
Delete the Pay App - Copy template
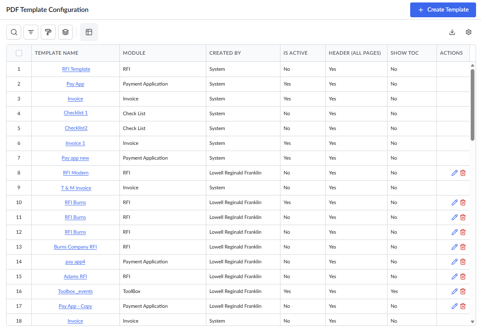463,306
